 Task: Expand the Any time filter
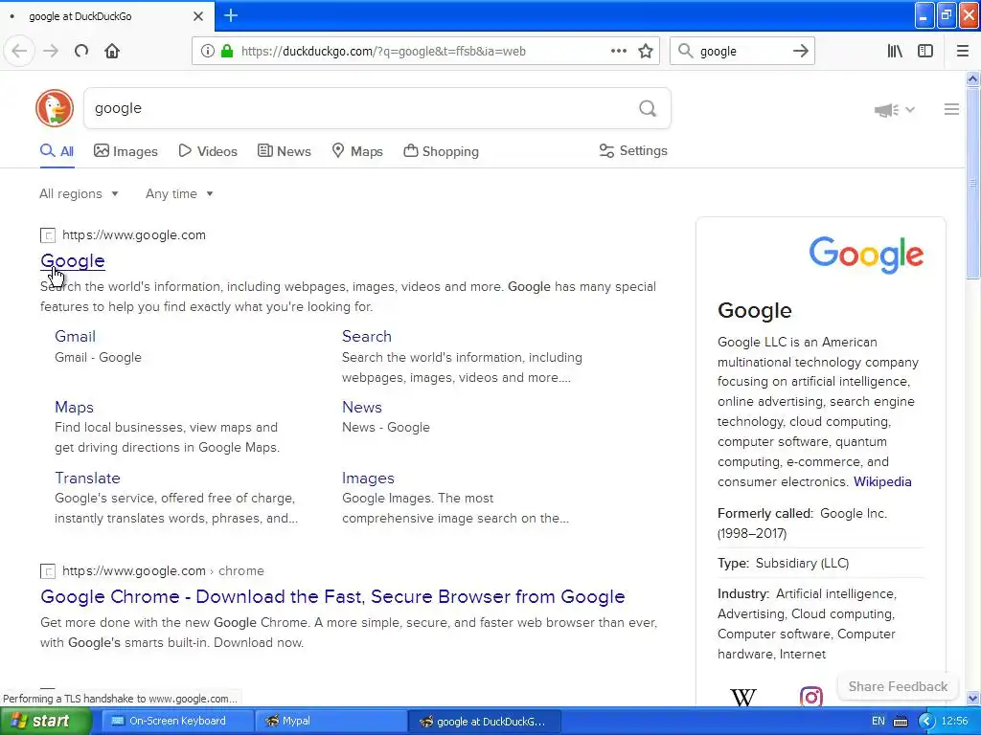tap(179, 193)
